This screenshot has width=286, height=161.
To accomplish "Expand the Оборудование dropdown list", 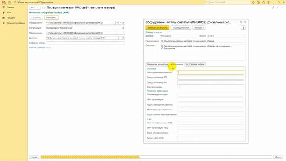I will (x=117, y=23).
